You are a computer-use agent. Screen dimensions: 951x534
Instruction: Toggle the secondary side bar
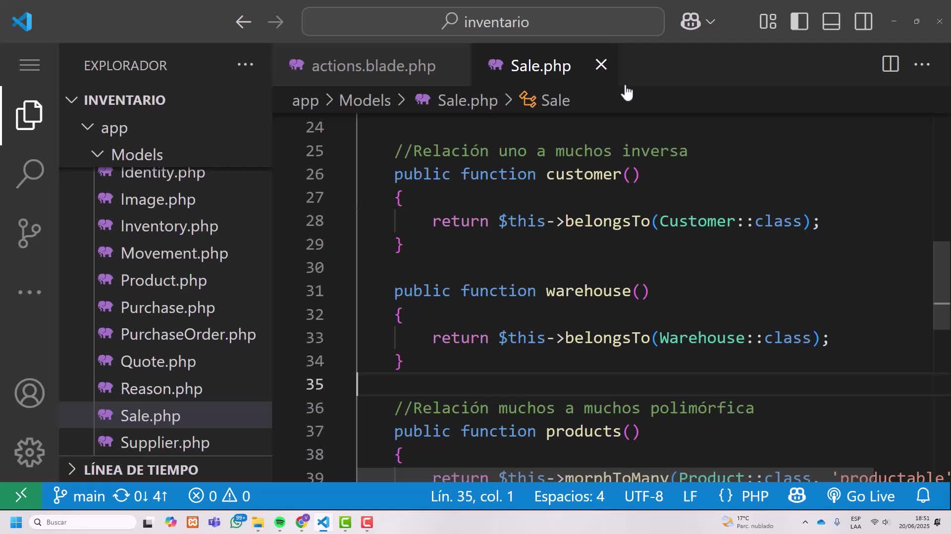(x=863, y=22)
